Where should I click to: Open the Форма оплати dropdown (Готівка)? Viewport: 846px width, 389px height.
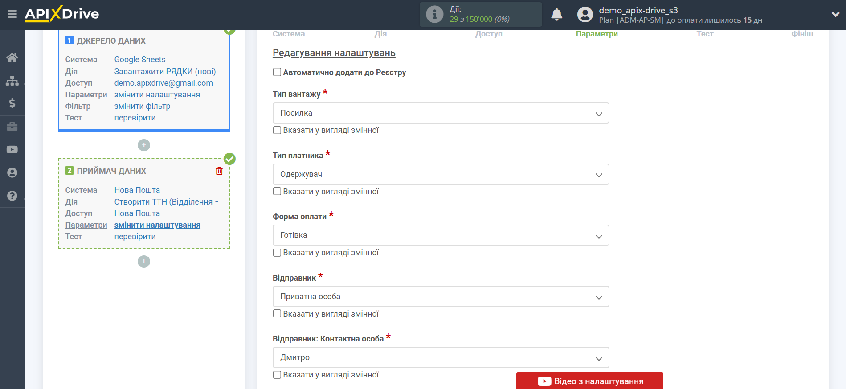(441, 235)
